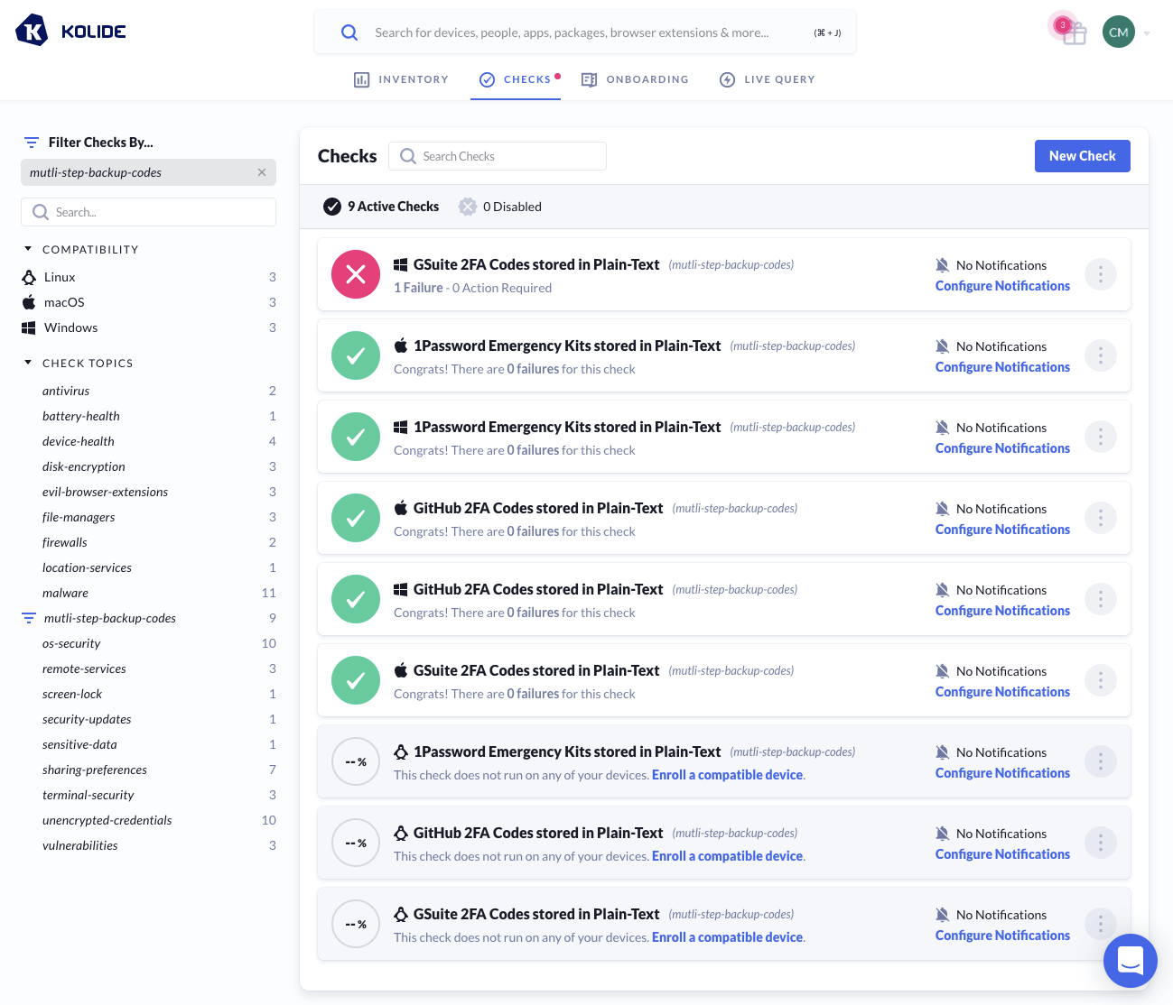The image size is (1173, 1005).
Task: Collapse the Check Topics section
Action: click(28, 363)
